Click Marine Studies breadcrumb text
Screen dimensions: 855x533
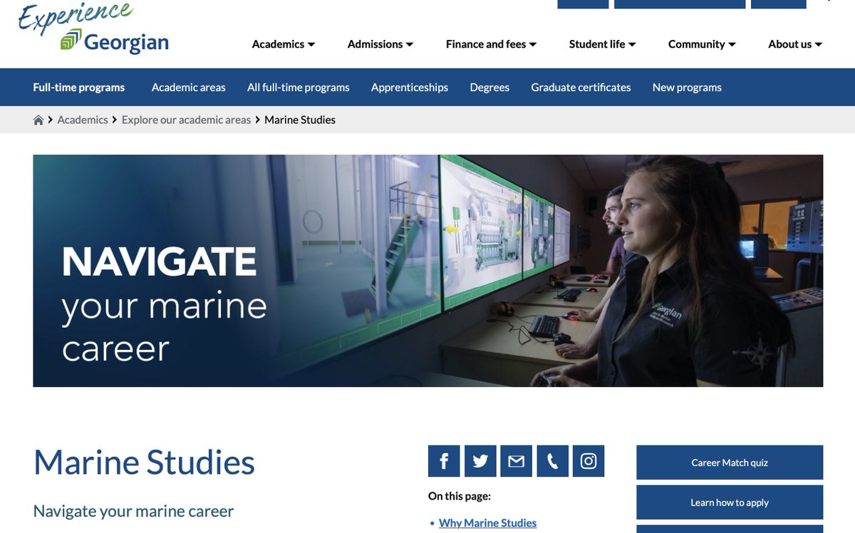tap(300, 120)
